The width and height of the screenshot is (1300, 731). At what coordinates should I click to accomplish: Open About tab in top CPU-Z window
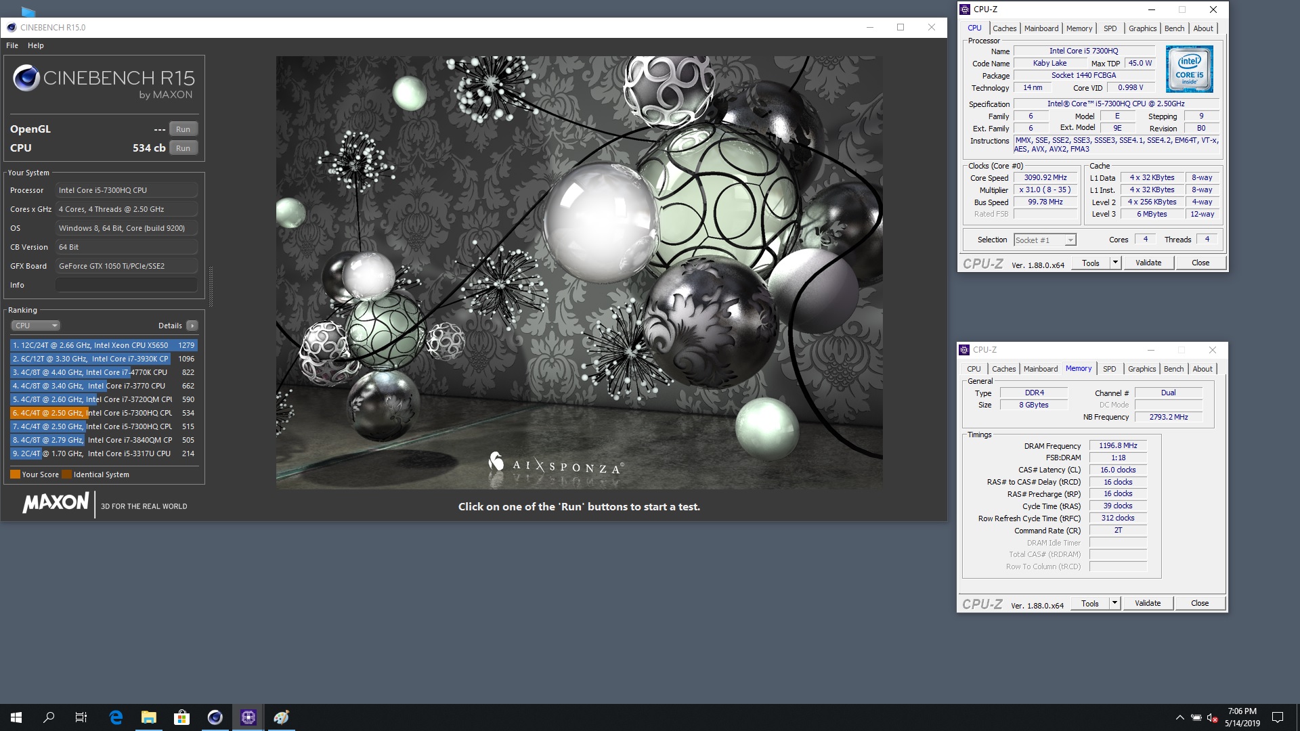tap(1203, 28)
